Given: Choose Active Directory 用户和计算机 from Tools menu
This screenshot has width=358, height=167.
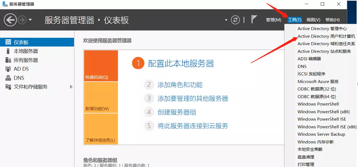Looking at the screenshot, I should pos(326,36).
